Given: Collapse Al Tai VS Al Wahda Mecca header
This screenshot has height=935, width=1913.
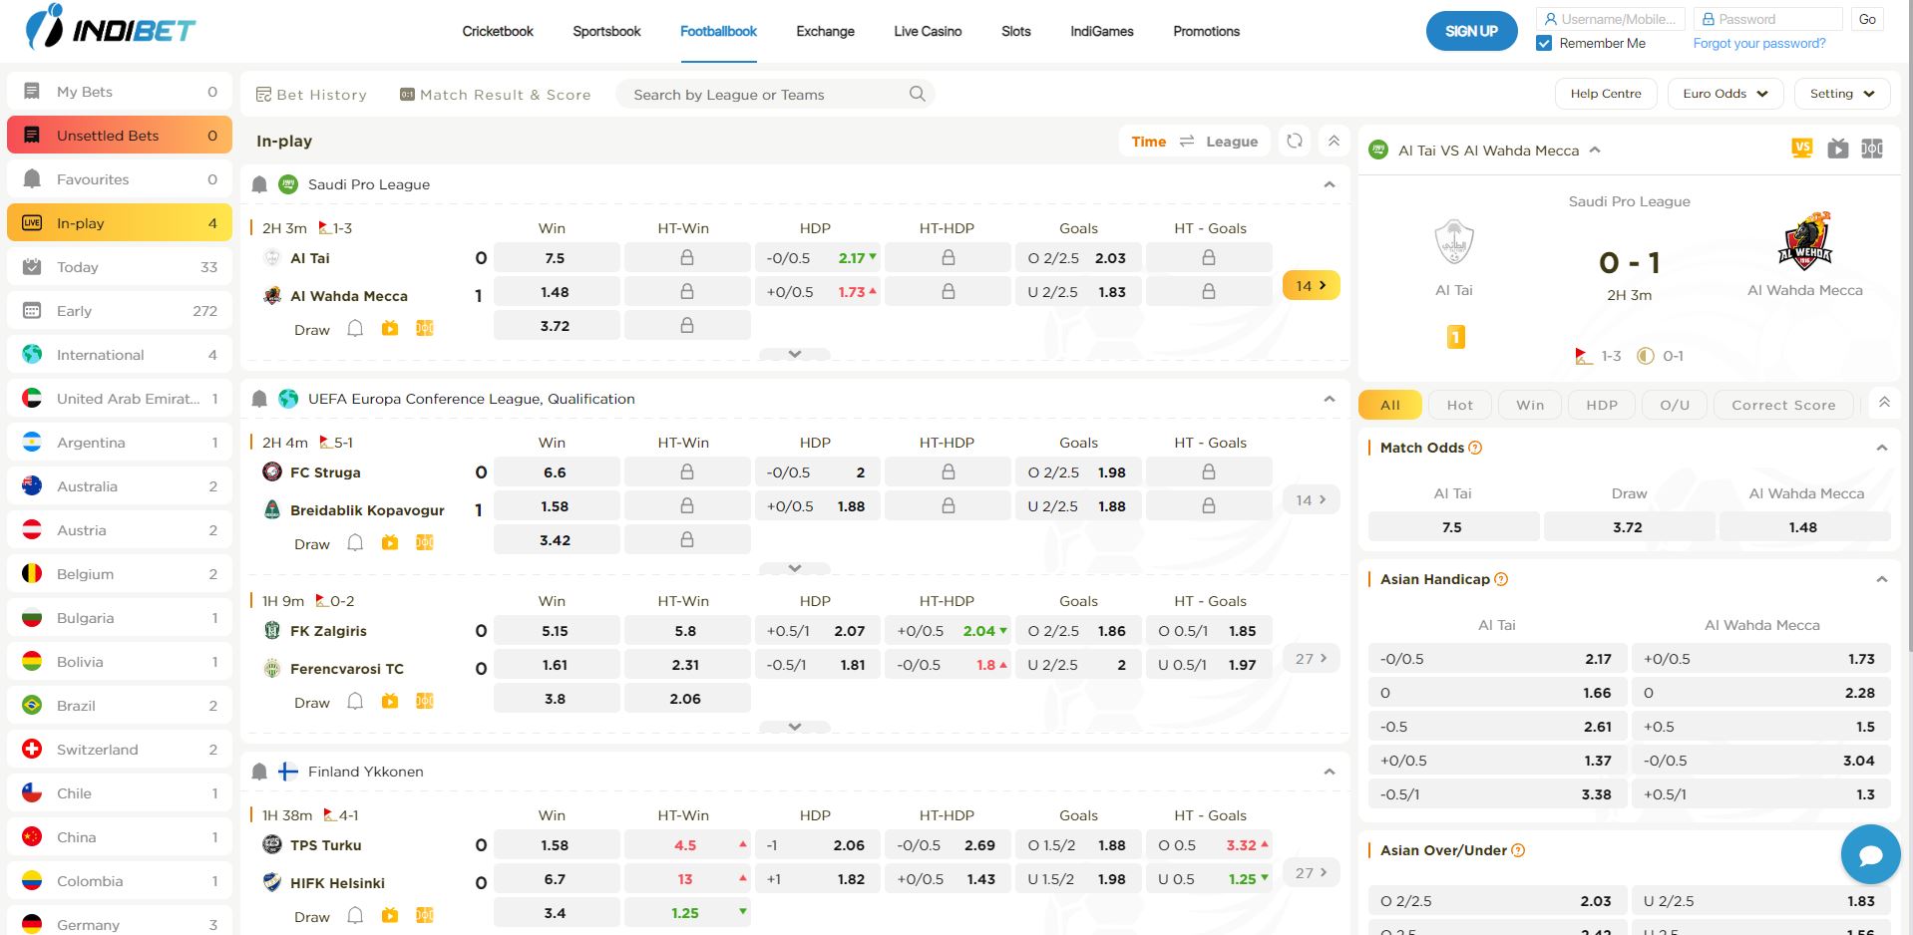Looking at the screenshot, I should coord(1595,151).
